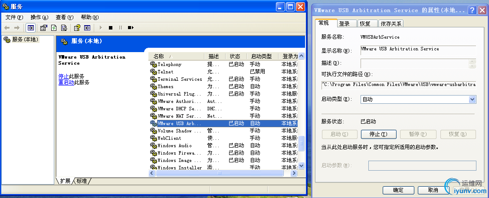Screen dimensions: 489x198
Task: Click the Pause Service toolbar icon
Action: coord(120,28)
